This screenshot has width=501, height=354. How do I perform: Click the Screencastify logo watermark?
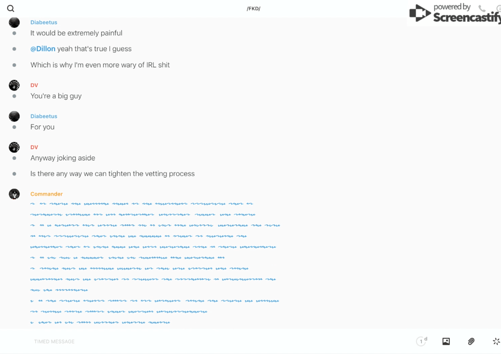454,14
